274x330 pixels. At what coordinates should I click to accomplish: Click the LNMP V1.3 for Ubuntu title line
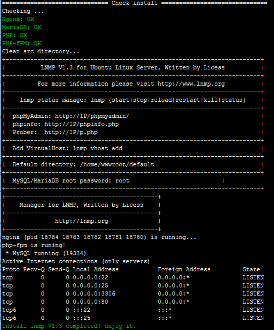tap(133, 68)
